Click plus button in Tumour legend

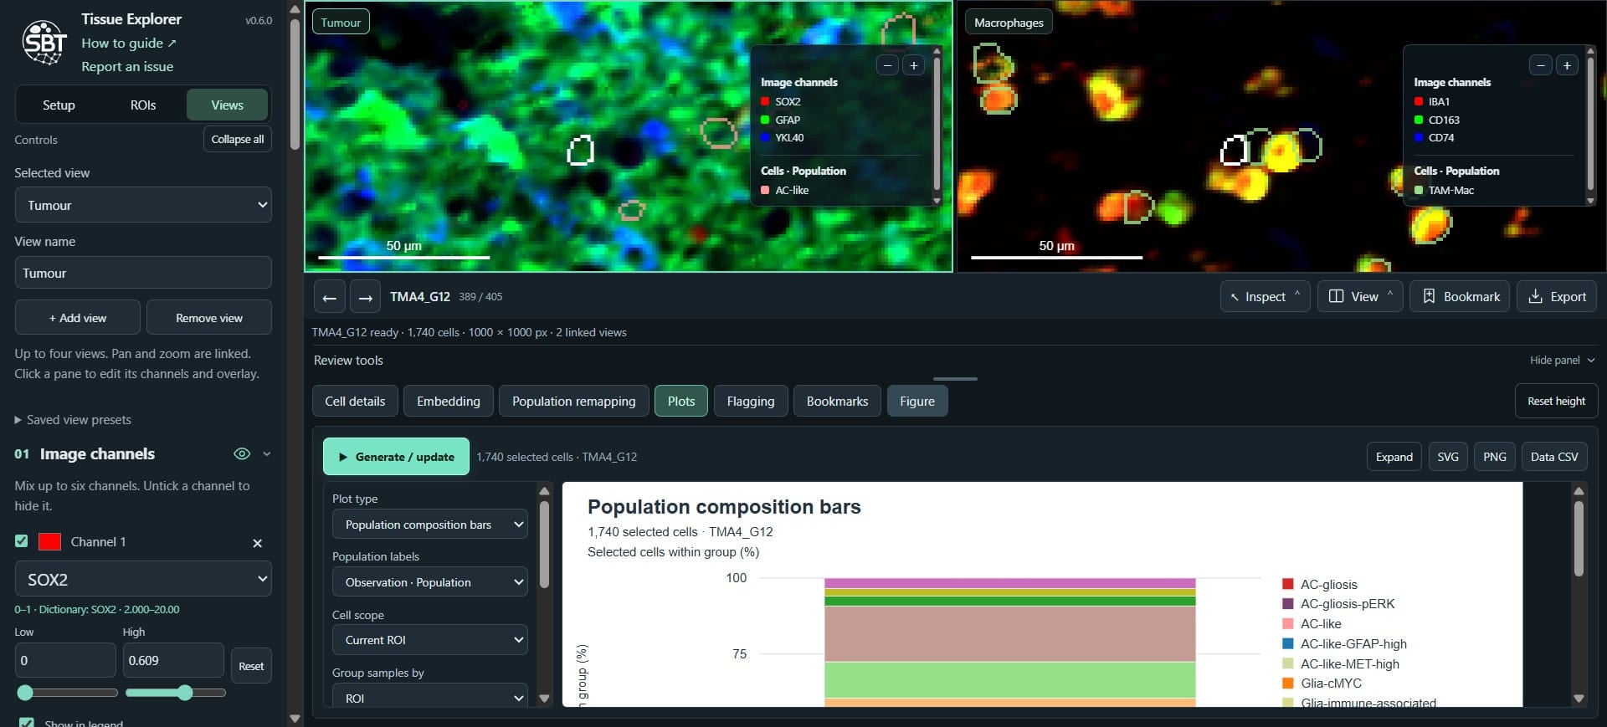coord(913,65)
